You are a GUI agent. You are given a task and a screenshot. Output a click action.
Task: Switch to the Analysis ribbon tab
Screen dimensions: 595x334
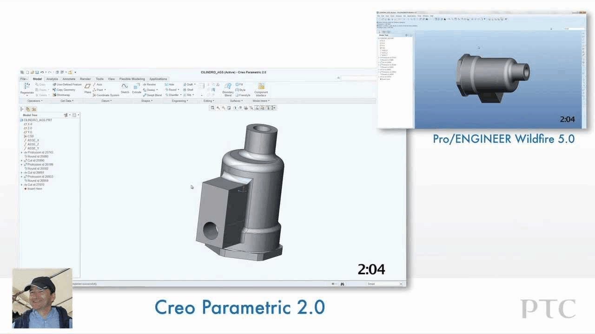coord(52,79)
